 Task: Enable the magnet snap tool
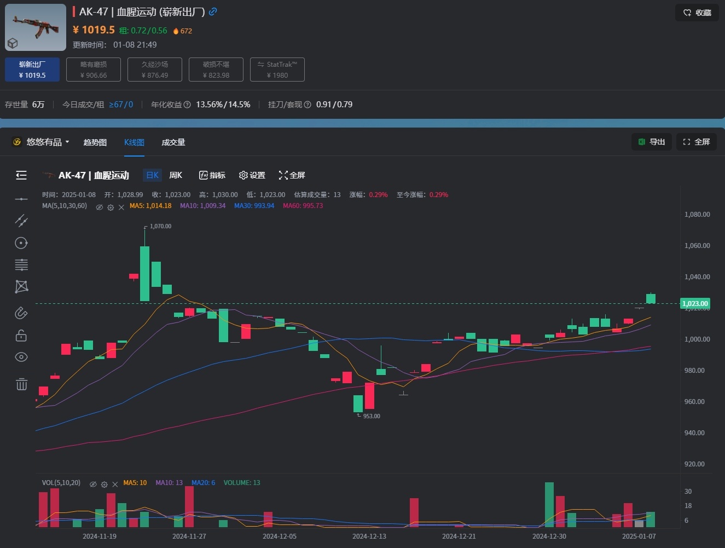coord(21,313)
